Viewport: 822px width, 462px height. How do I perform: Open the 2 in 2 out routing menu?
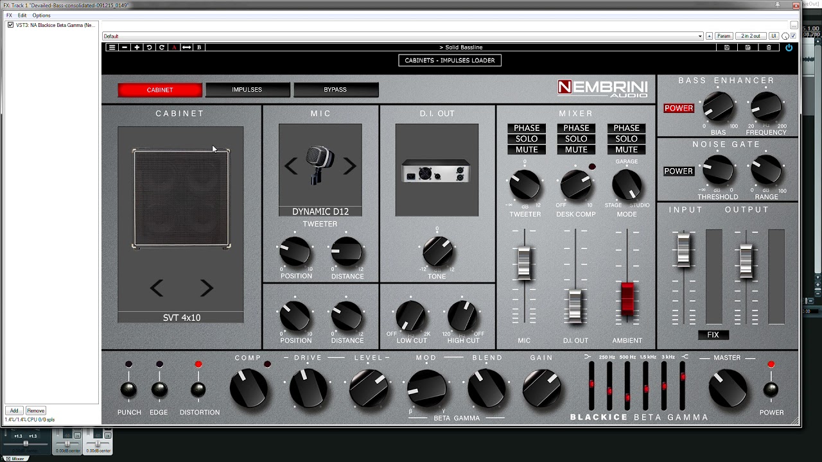tap(751, 36)
